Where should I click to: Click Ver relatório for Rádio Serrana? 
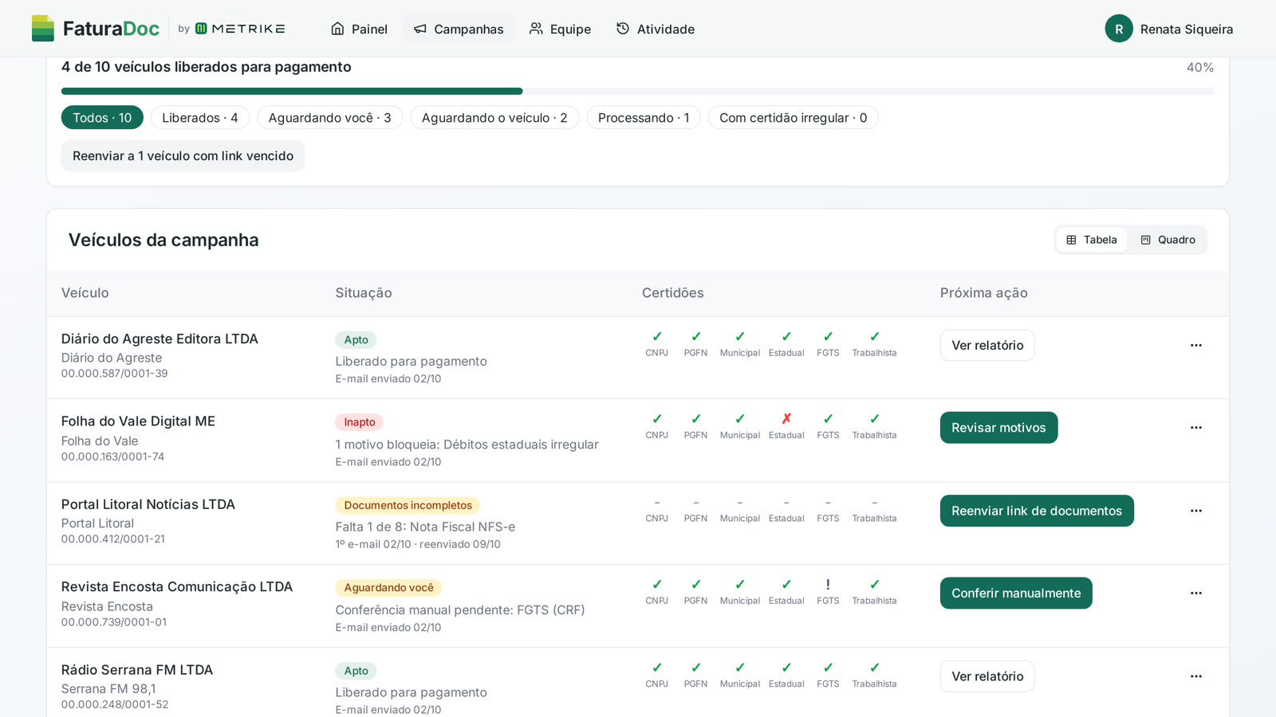(x=987, y=676)
